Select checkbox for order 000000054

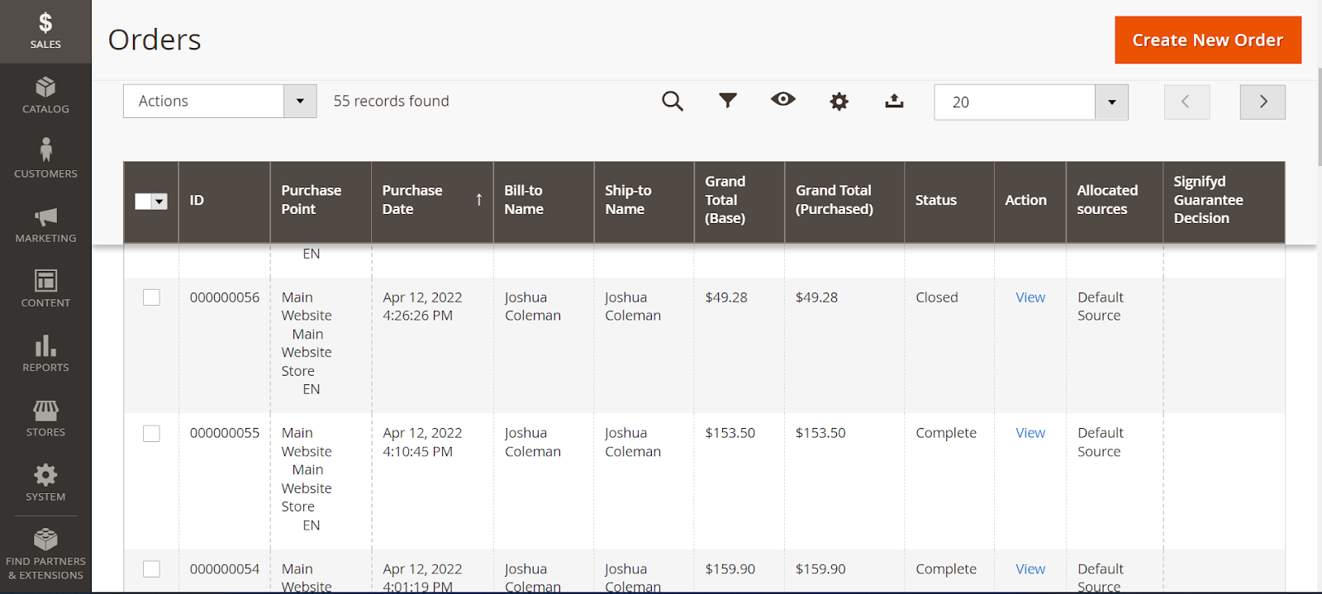(x=151, y=569)
